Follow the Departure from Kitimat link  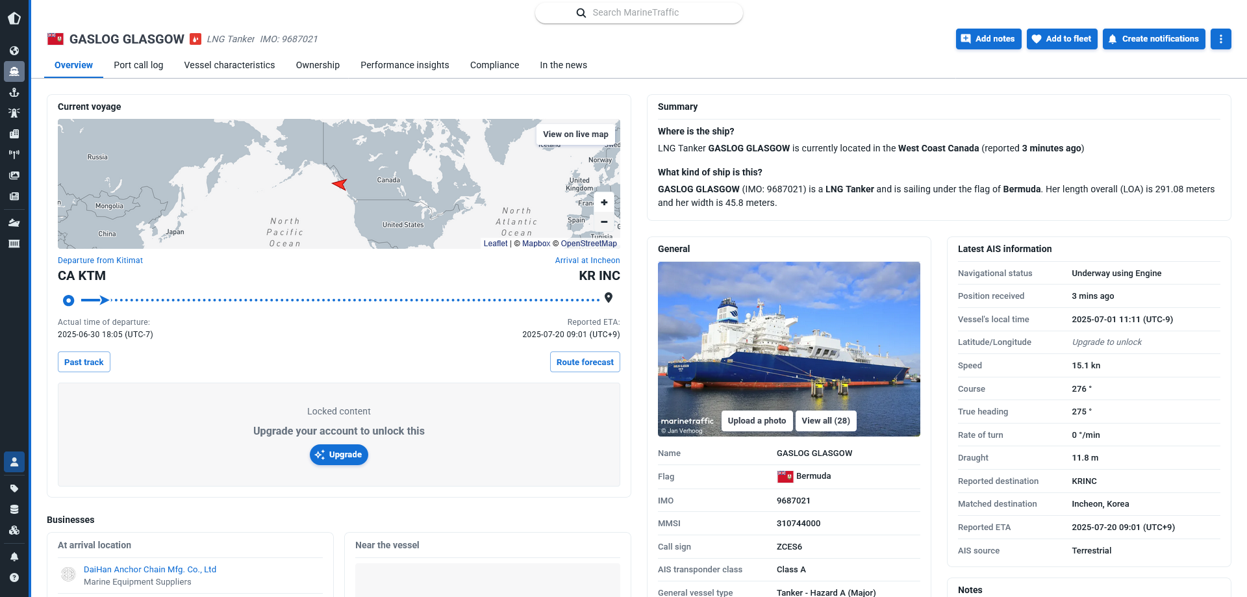point(100,260)
